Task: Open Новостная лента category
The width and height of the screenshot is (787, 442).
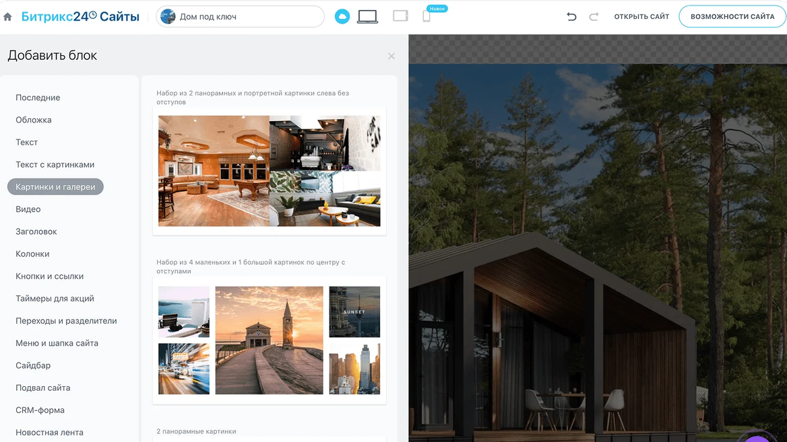Action: click(x=49, y=432)
